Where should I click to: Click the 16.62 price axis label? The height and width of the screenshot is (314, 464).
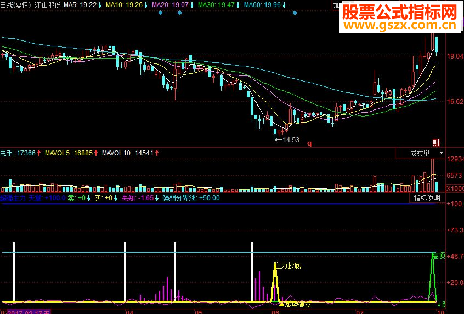click(455, 102)
